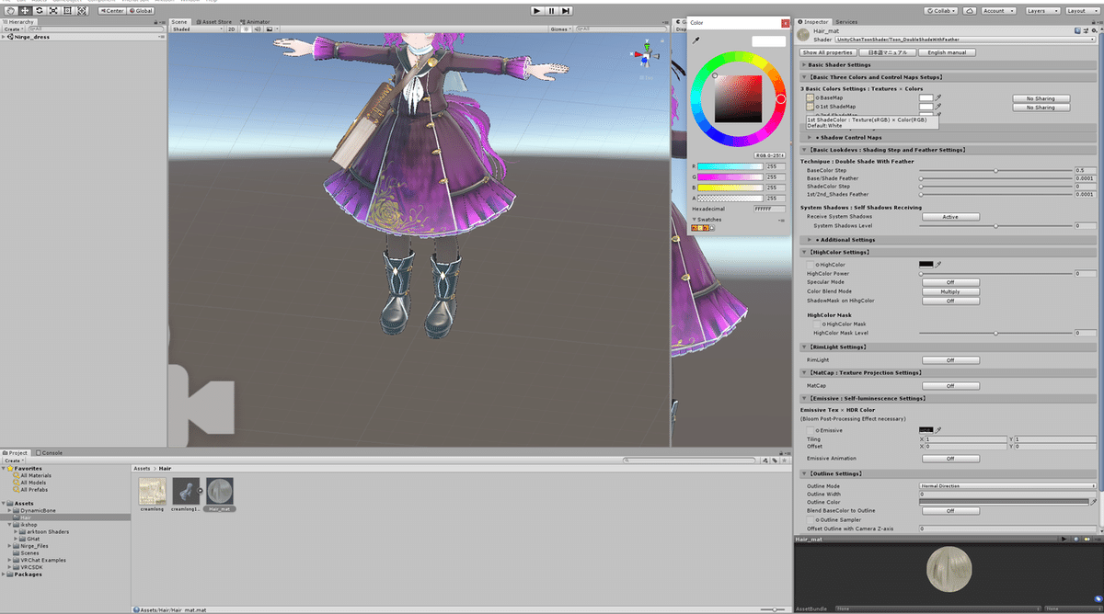
Task: Open the Account dropdown
Action: [999, 10]
